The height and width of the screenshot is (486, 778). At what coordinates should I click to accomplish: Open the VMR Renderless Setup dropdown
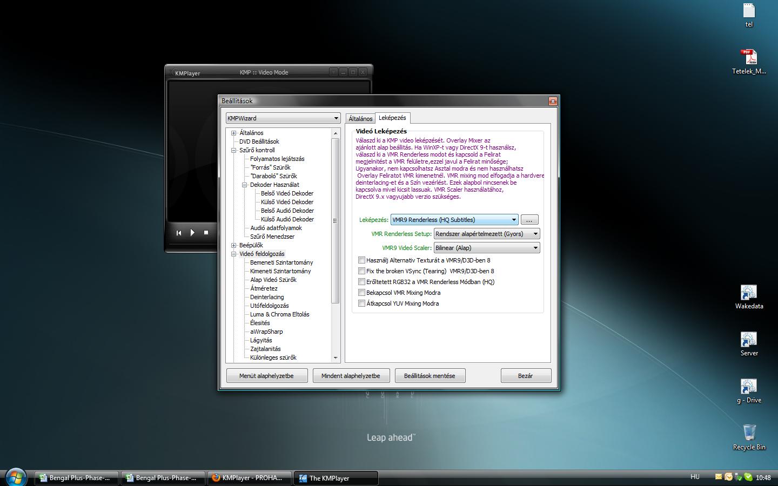tap(487, 234)
